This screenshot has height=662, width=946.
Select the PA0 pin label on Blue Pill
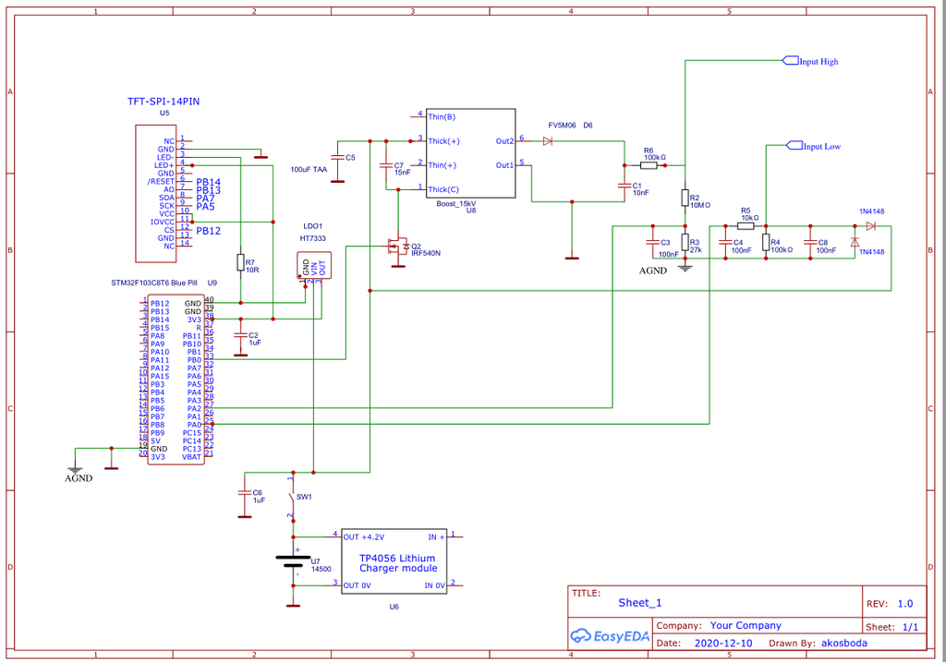[194, 425]
